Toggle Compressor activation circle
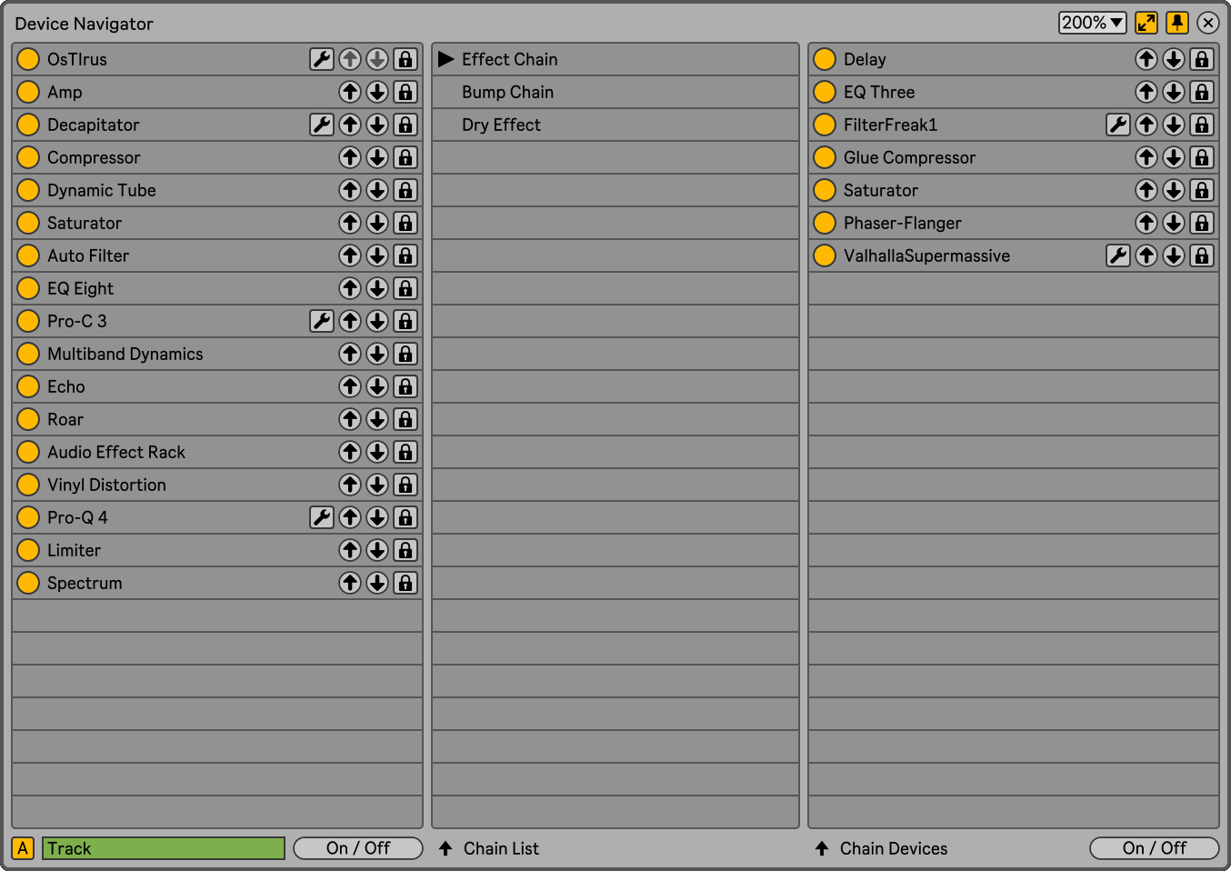 coord(28,157)
